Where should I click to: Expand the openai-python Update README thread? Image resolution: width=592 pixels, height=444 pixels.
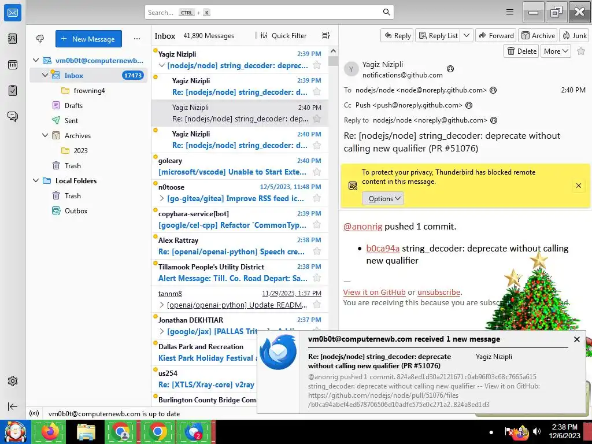click(x=162, y=305)
